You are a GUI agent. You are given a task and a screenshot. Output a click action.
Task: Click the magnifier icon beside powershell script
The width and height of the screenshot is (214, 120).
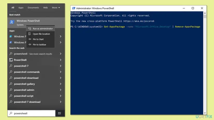(11, 96)
